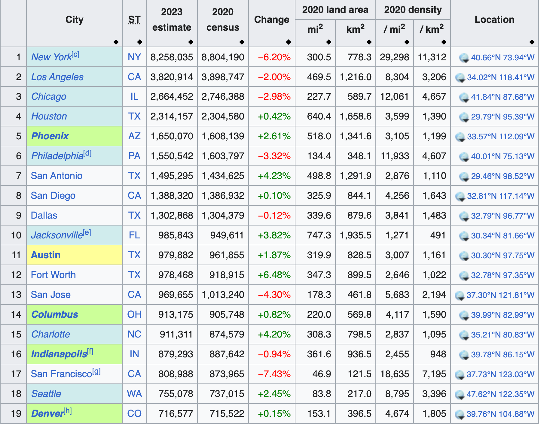This screenshot has width=541, height=424.
Task: Open the Columbus city link
Action: pyautogui.click(x=55, y=314)
